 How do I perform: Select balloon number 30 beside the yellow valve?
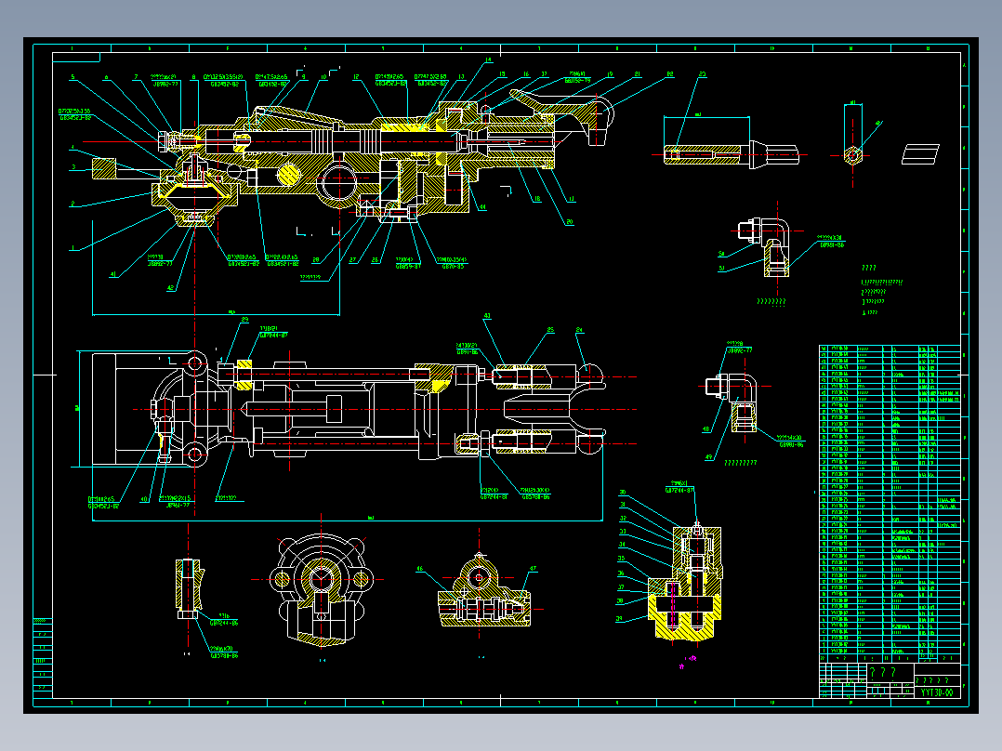tap(623, 493)
